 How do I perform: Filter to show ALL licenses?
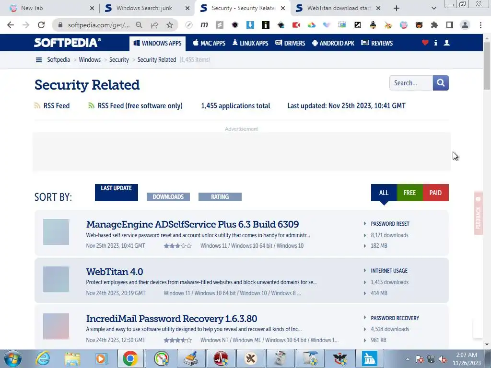[384, 193]
